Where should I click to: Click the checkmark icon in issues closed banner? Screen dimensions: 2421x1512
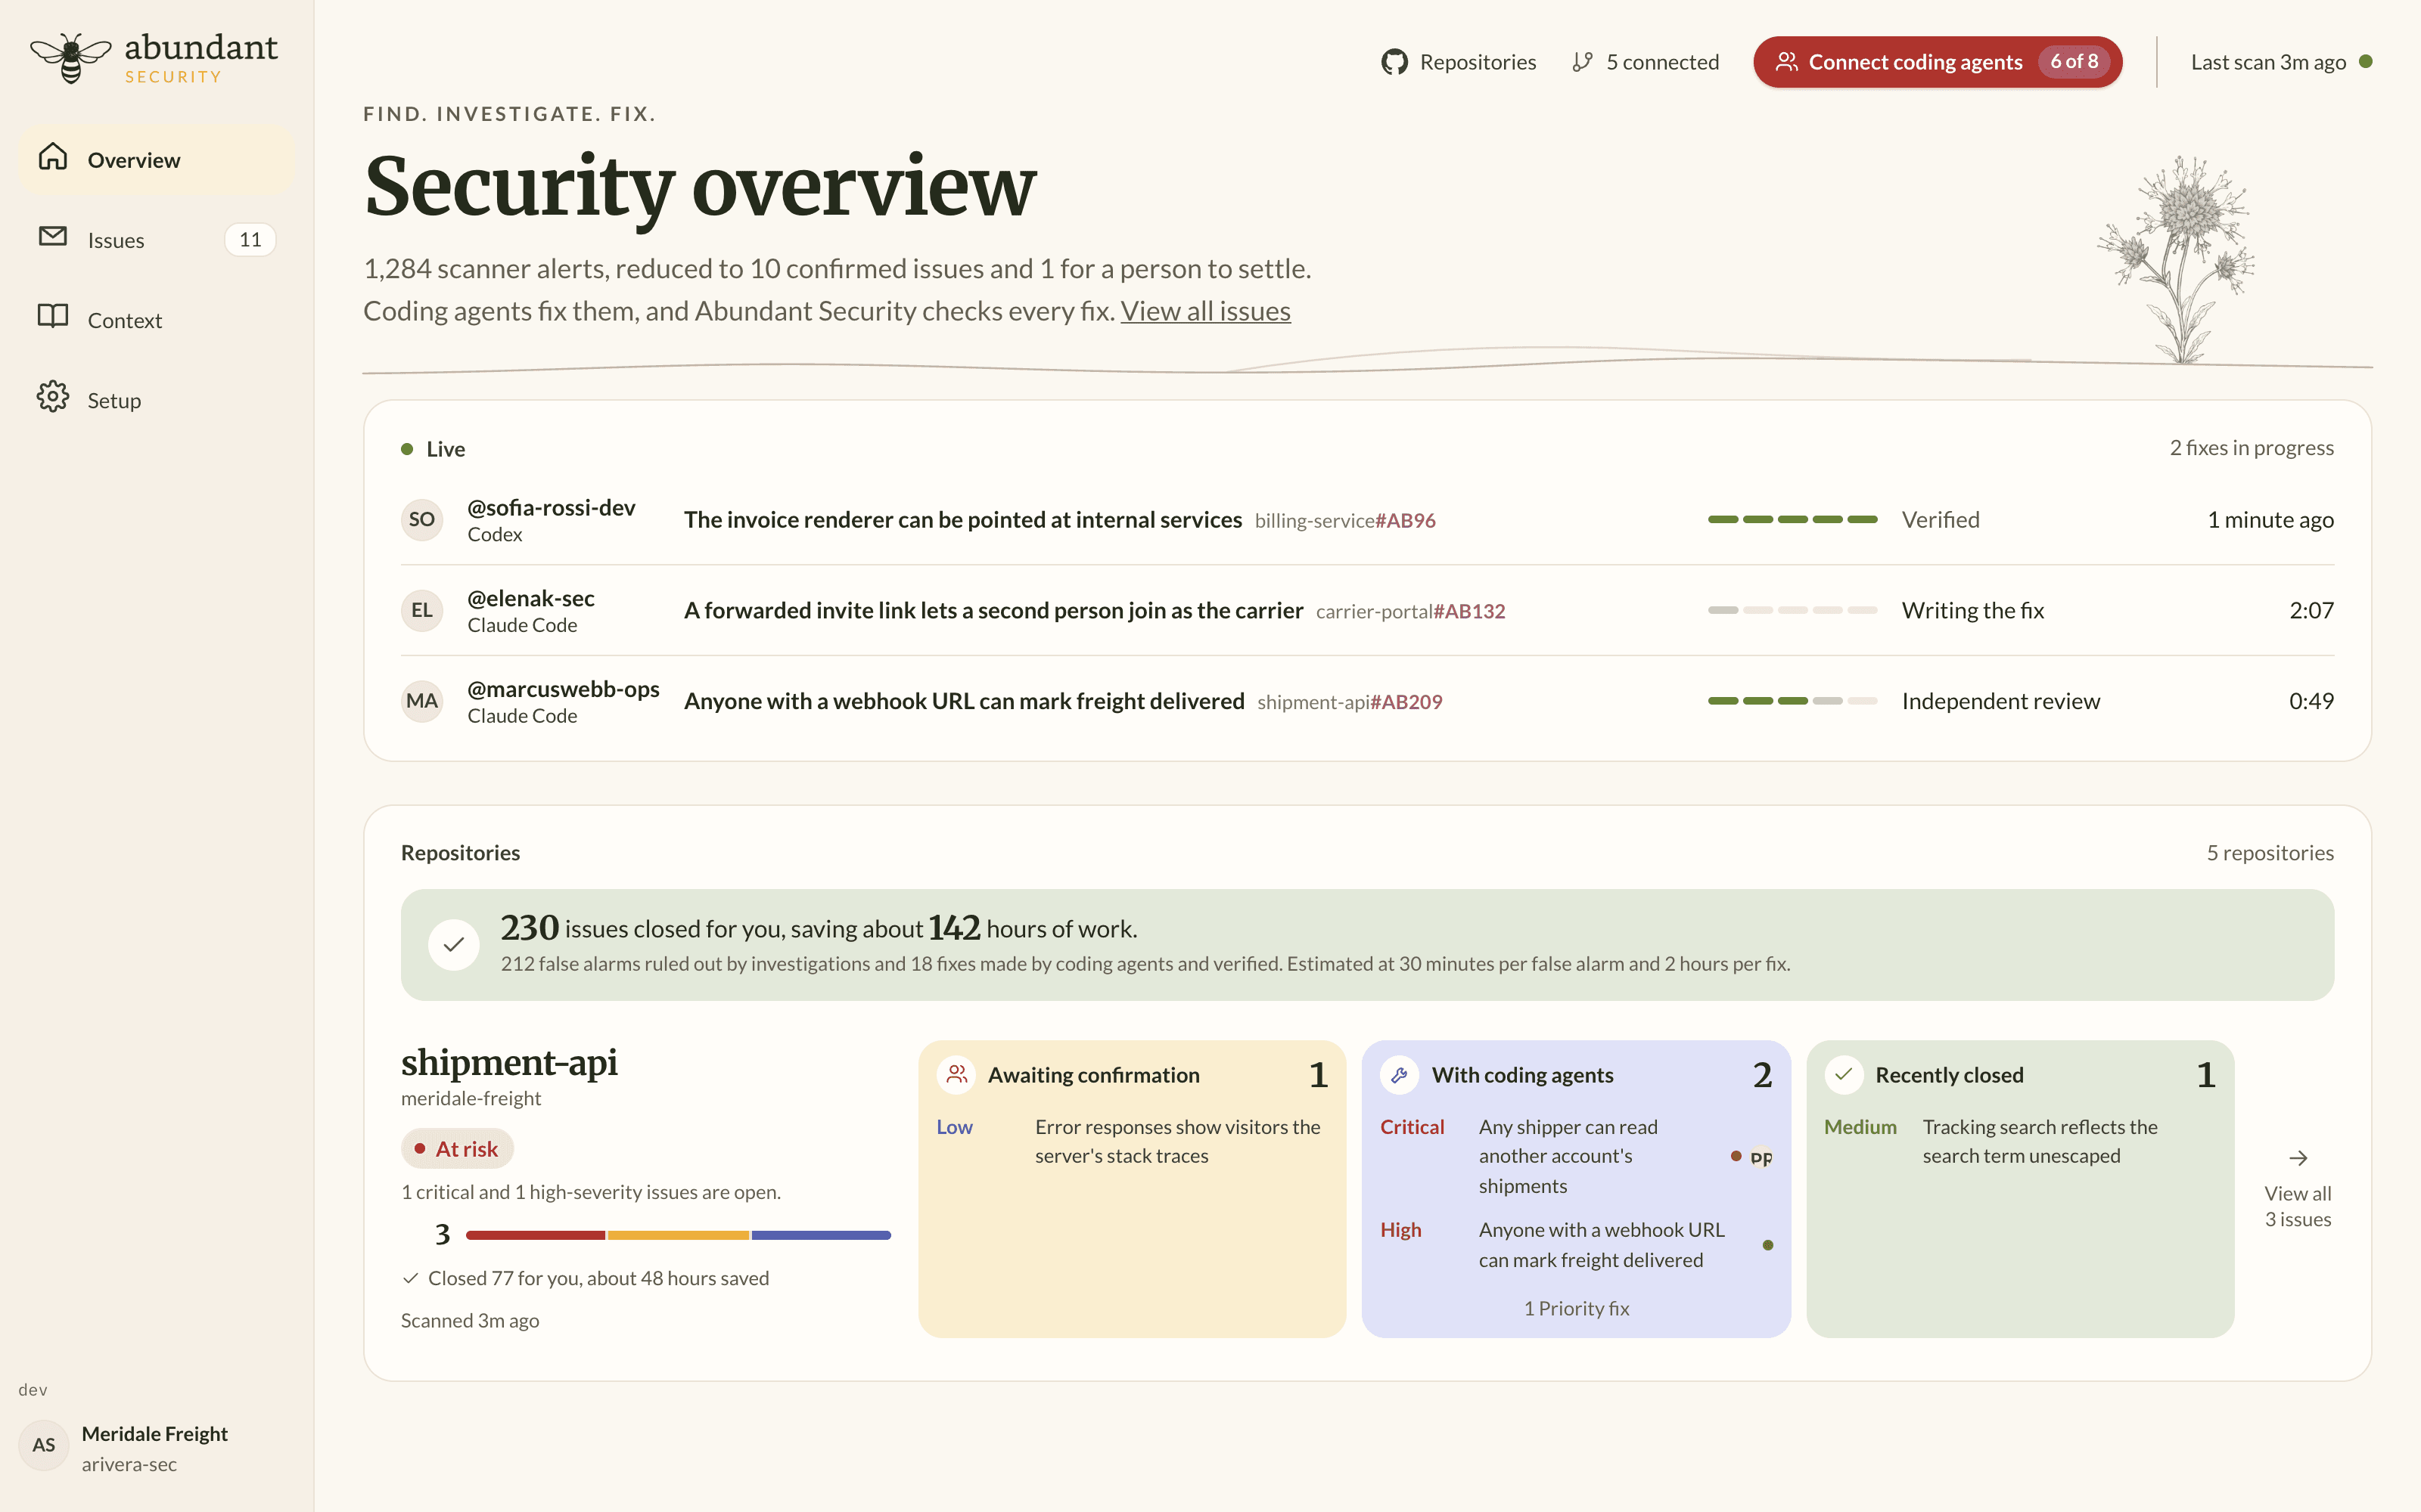click(454, 945)
